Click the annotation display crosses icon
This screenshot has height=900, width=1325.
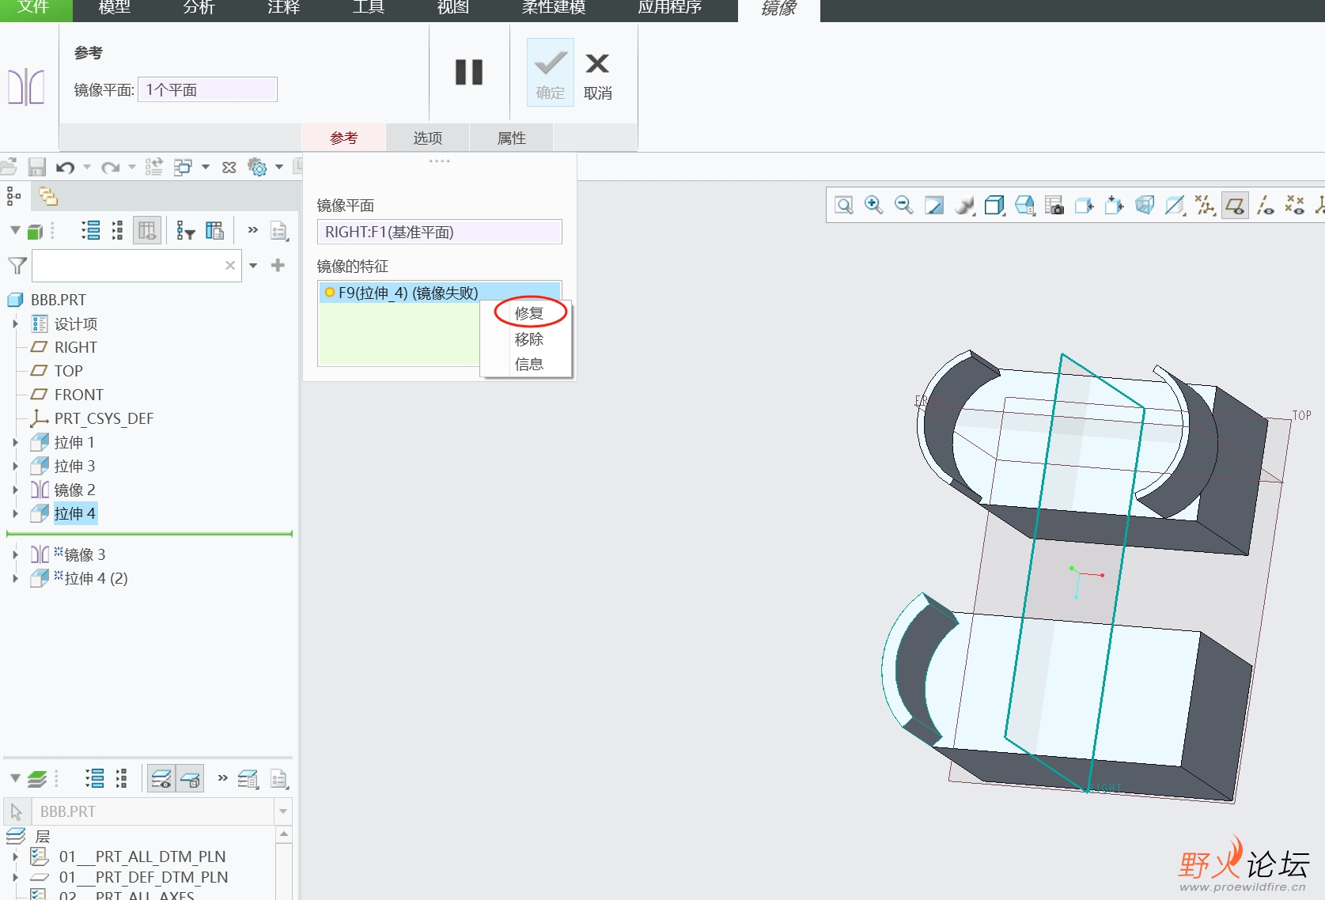(1205, 206)
